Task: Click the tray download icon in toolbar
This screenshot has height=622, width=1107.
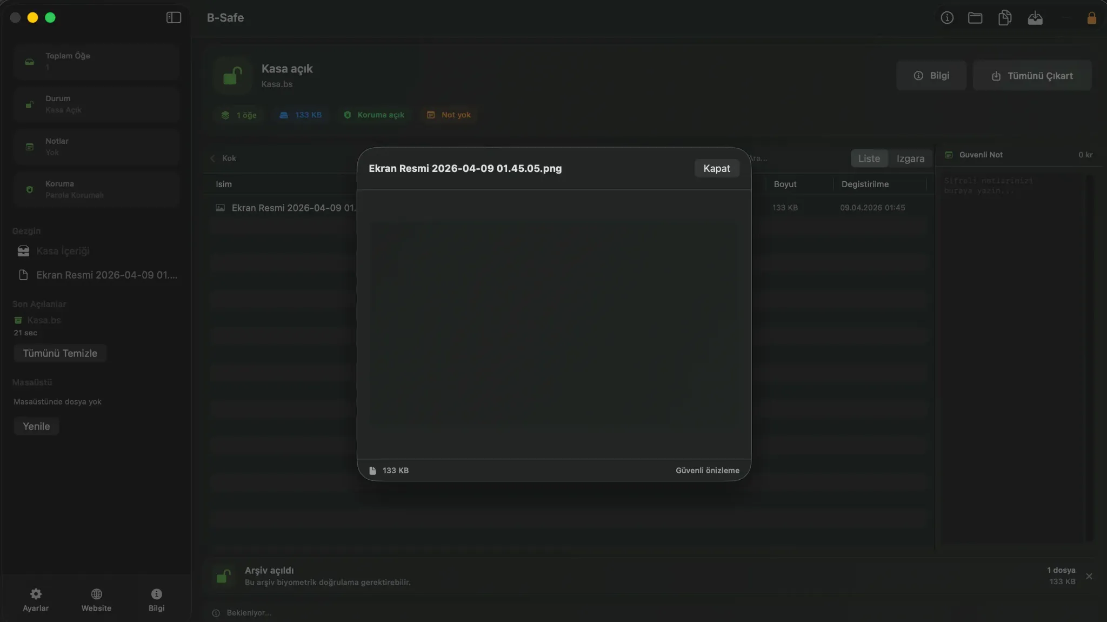Action: point(1035,18)
